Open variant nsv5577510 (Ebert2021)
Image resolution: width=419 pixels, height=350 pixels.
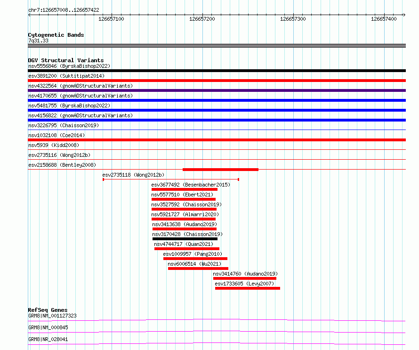click(x=182, y=195)
